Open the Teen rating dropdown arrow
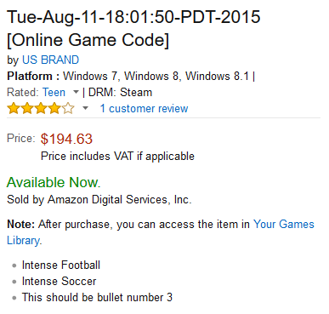This screenshot has width=329, height=314. [x=76, y=92]
